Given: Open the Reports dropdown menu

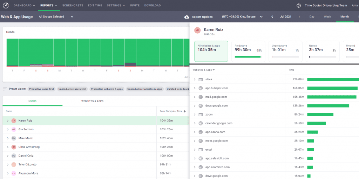Looking at the screenshot, I should click(x=48, y=6).
